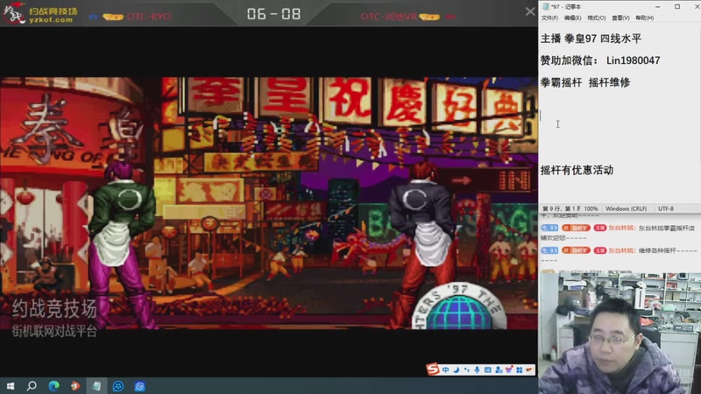Open the 格式(O) menu in Notepad
Viewport: 701px width, 394px height.
(597, 18)
